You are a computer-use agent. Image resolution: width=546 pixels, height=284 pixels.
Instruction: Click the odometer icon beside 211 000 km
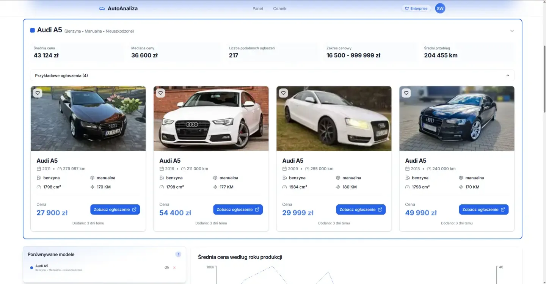(183, 169)
